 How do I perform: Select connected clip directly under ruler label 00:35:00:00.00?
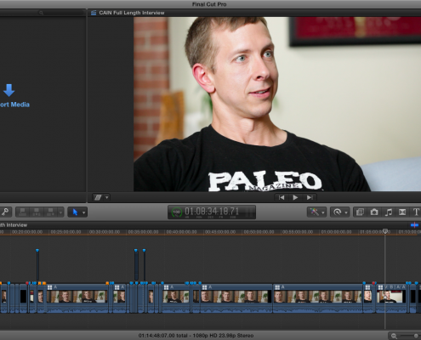(136, 265)
